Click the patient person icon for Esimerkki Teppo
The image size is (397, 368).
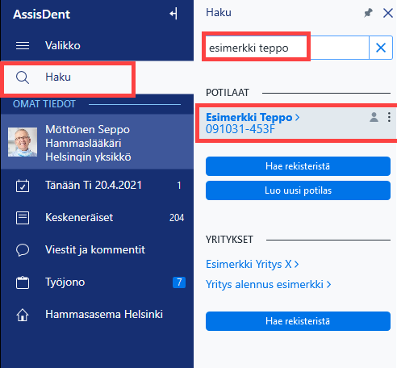point(374,118)
